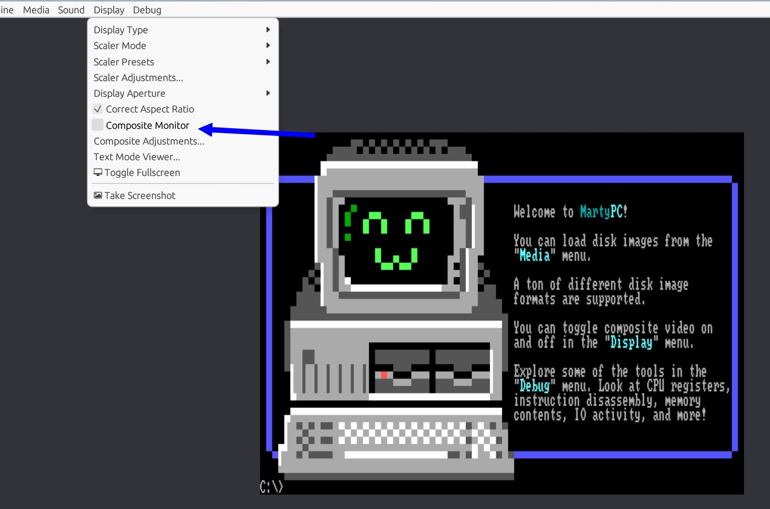
Task: Expand the Display Aperture arrow
Action: (268, 93)
